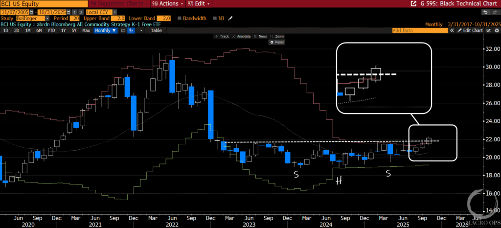Open the Actions menu

click(x=167, y=3)
